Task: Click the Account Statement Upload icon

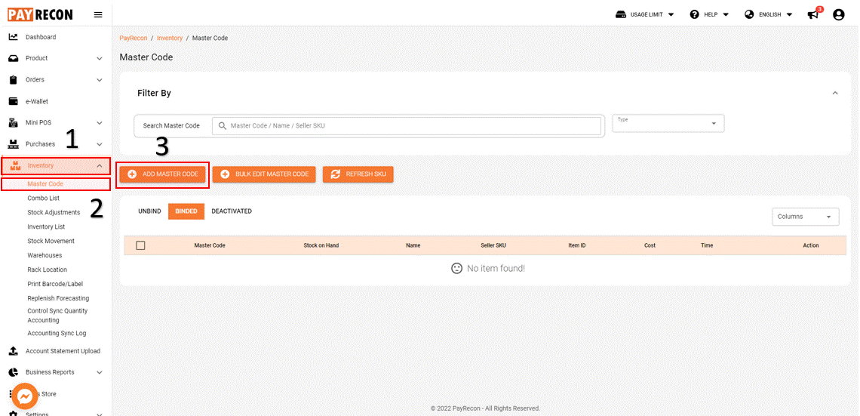Action: click(x=14, y=351)
